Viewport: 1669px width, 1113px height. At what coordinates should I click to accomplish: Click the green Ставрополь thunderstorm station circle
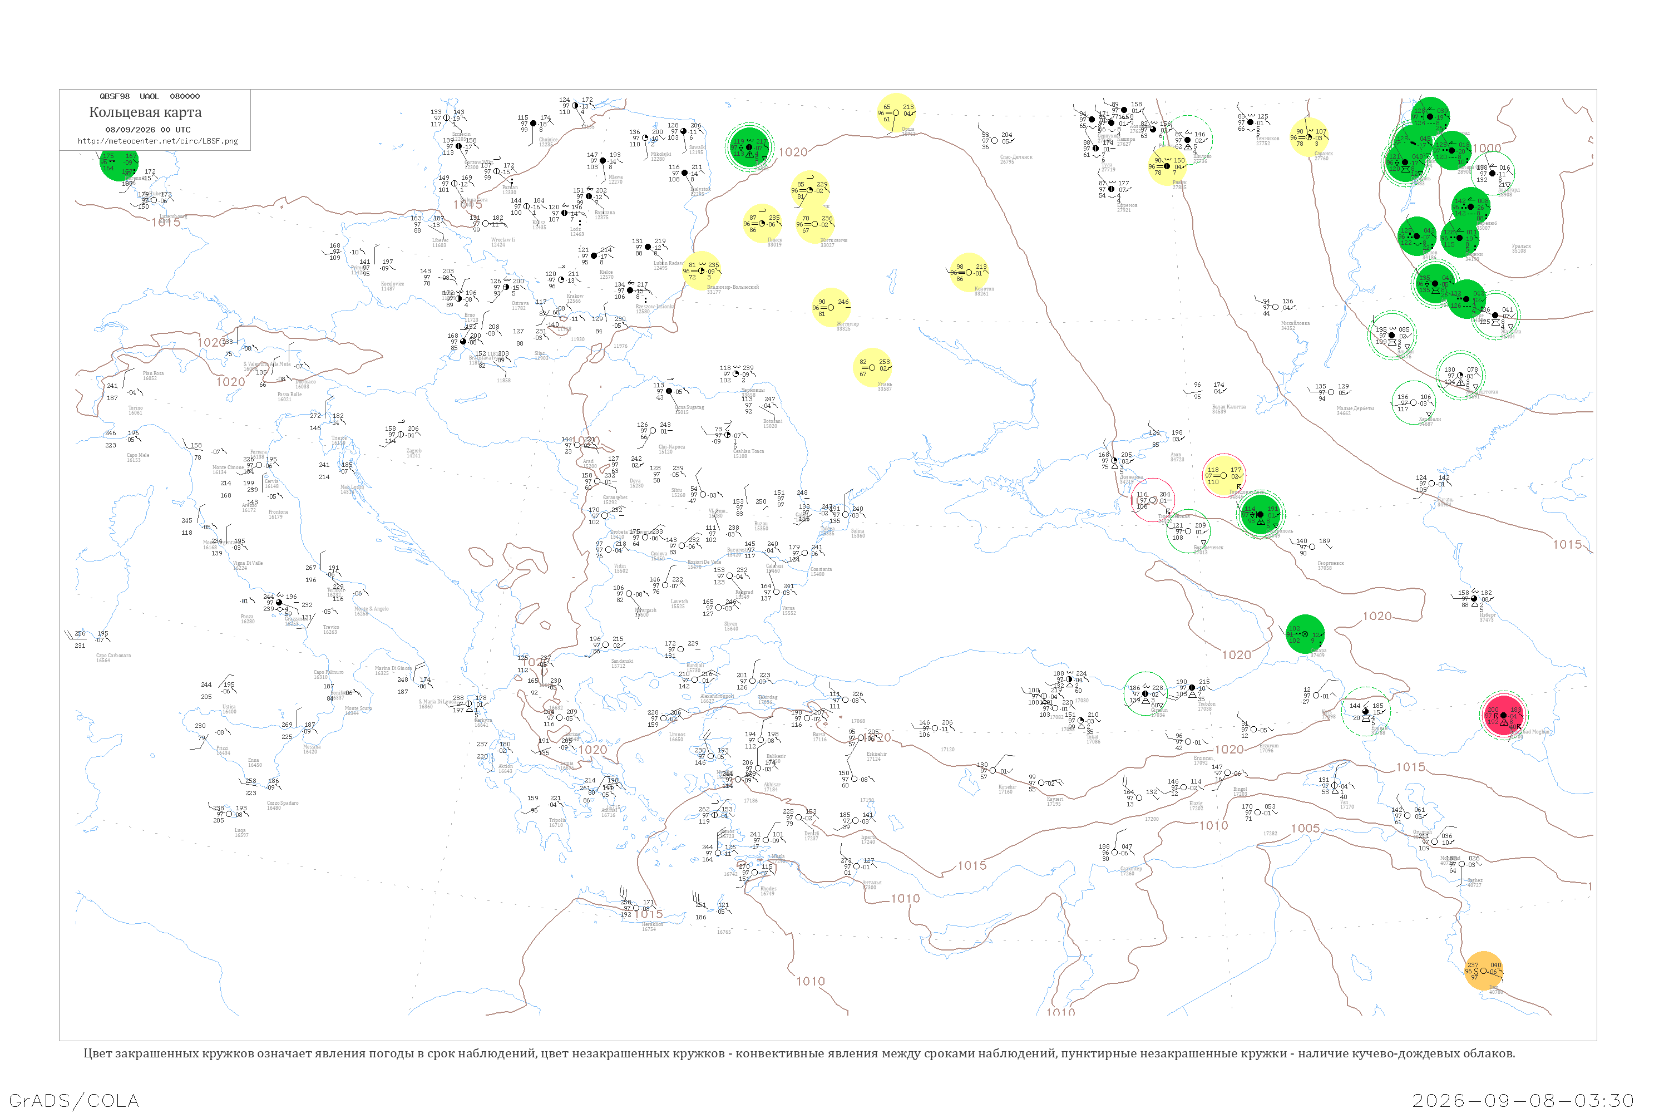[1260, 515]
